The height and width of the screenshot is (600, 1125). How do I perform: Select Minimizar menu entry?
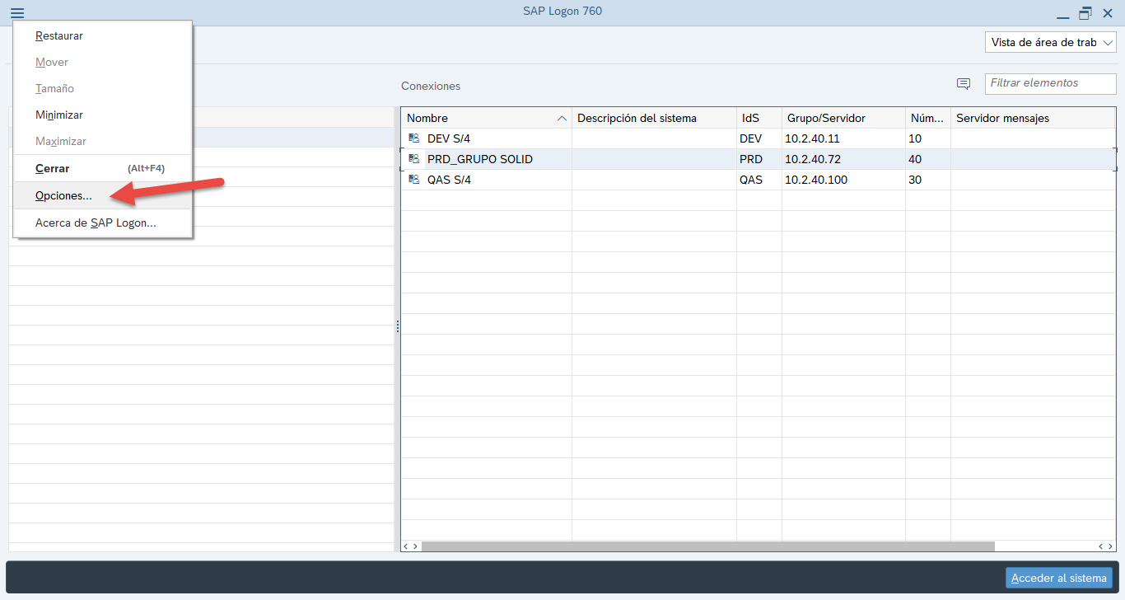59,115
